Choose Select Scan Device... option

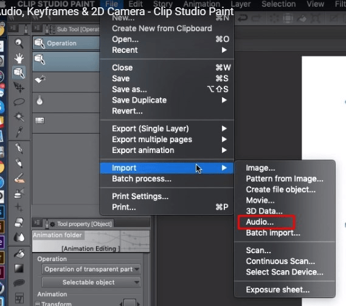[285, 272]
